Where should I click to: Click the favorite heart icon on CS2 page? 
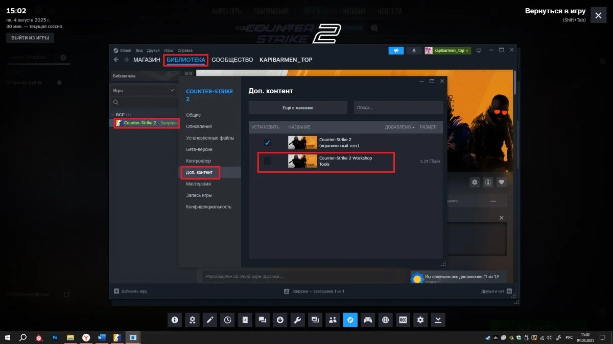502,182
